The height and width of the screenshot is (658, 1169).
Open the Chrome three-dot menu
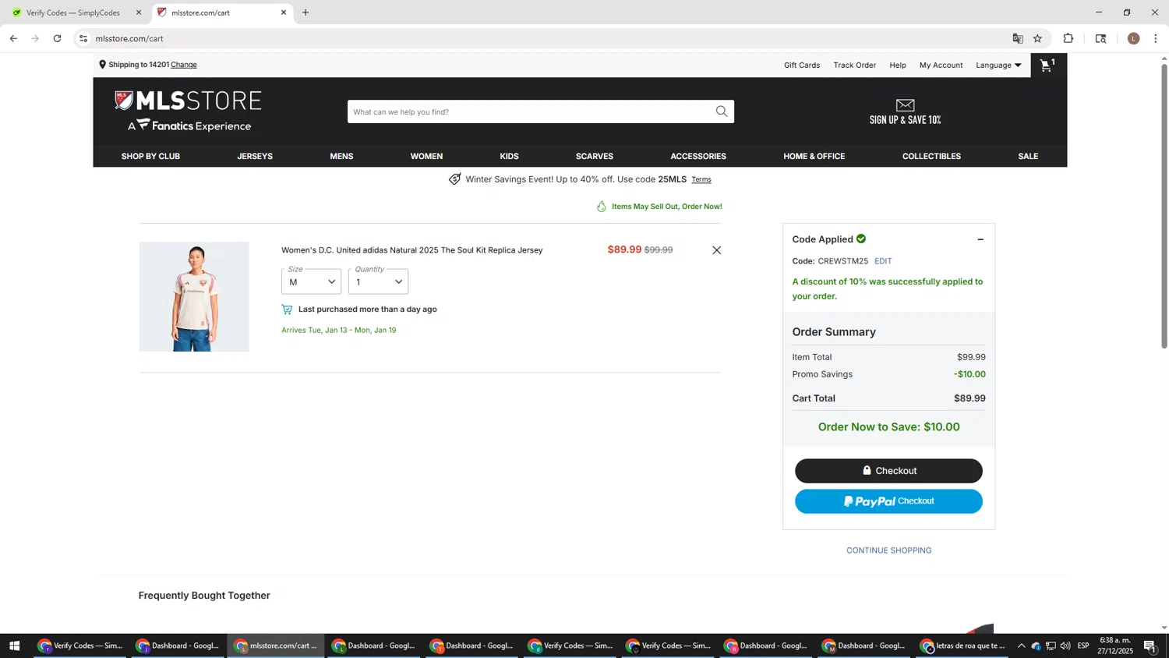pos(1156,38)
